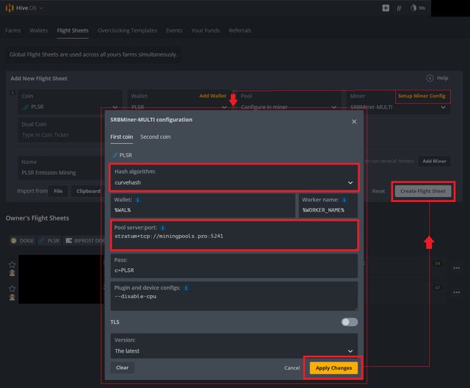Toggle the TLS switch

coord(350,322)
